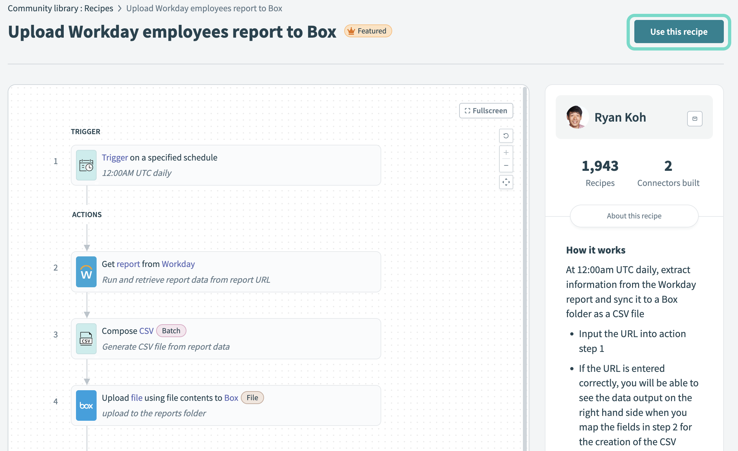Reset canvas view with the rotate arrow icon

tap(506, 136)
